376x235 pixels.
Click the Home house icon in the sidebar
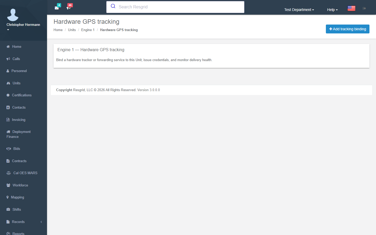[x=8, y=46]
